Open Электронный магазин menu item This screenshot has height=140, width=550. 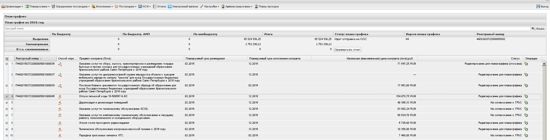tap(183, 6)
